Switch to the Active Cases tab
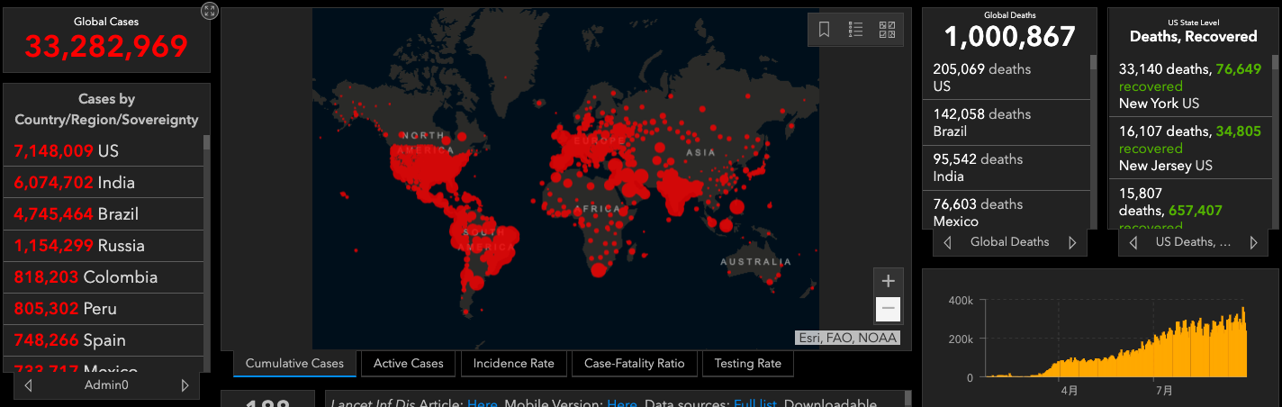Image resolution: width=1282 pixels, height=407 pixels. pyautogui.click(x=409, y=364)
